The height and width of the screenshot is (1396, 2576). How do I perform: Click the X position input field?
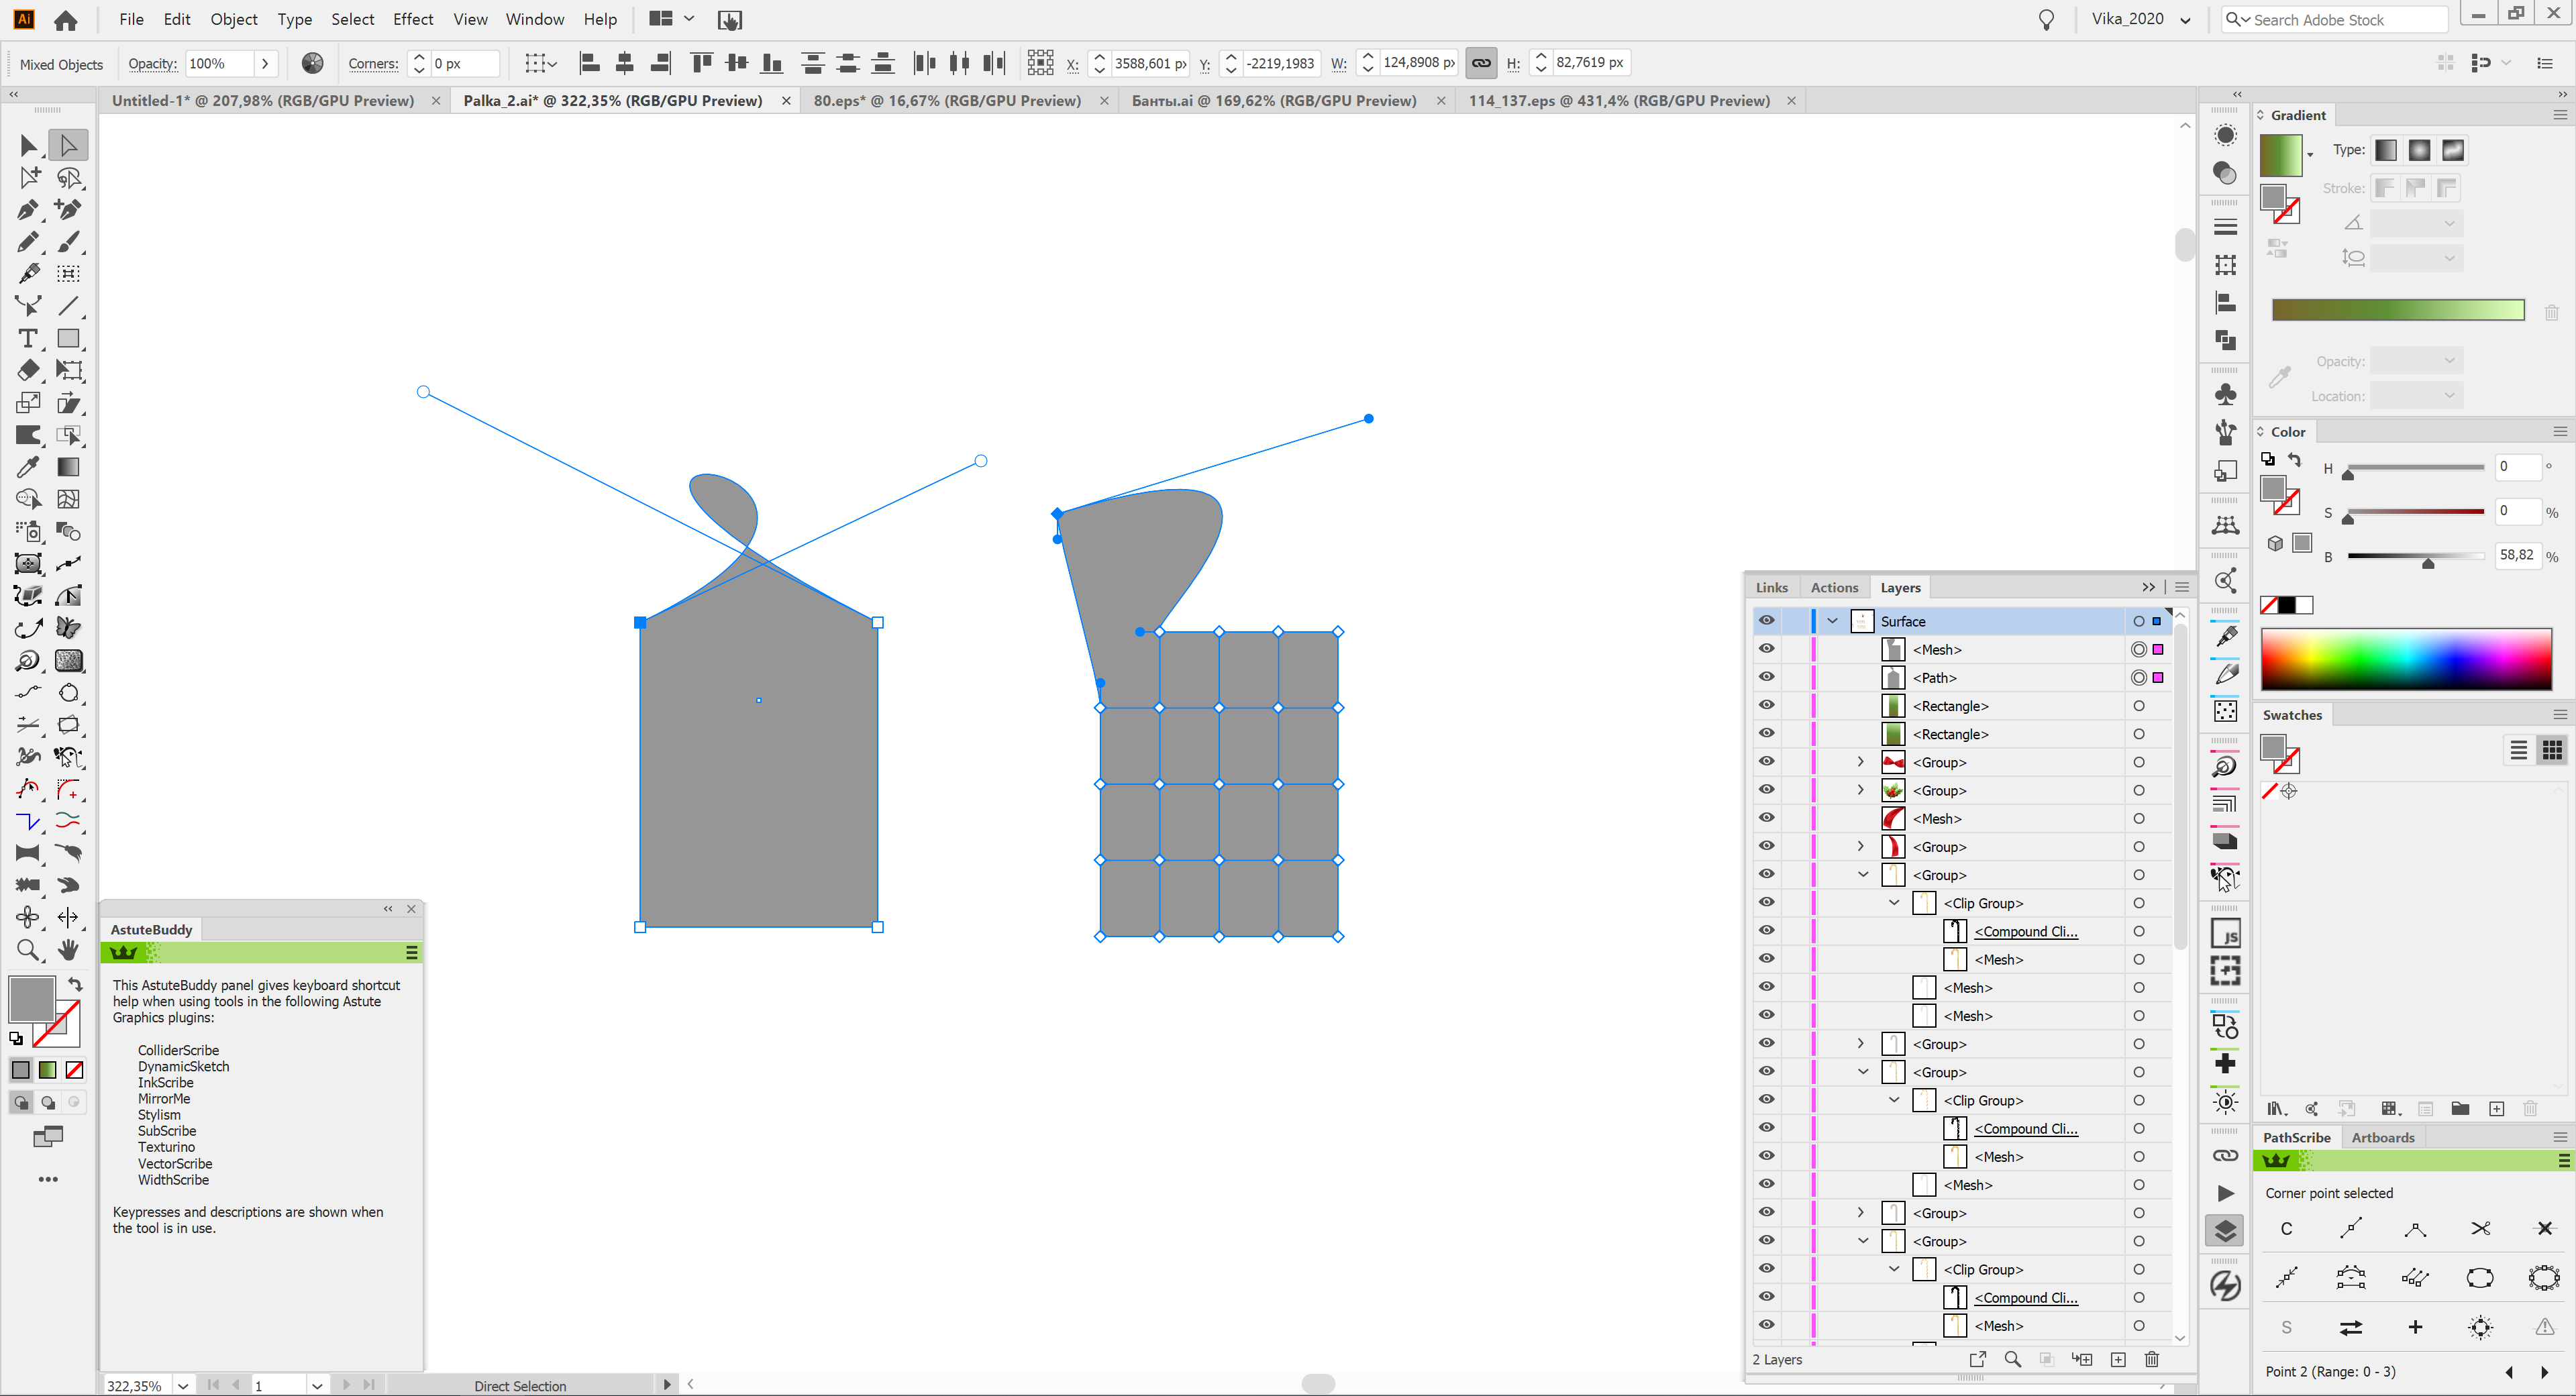(1150, 63)
